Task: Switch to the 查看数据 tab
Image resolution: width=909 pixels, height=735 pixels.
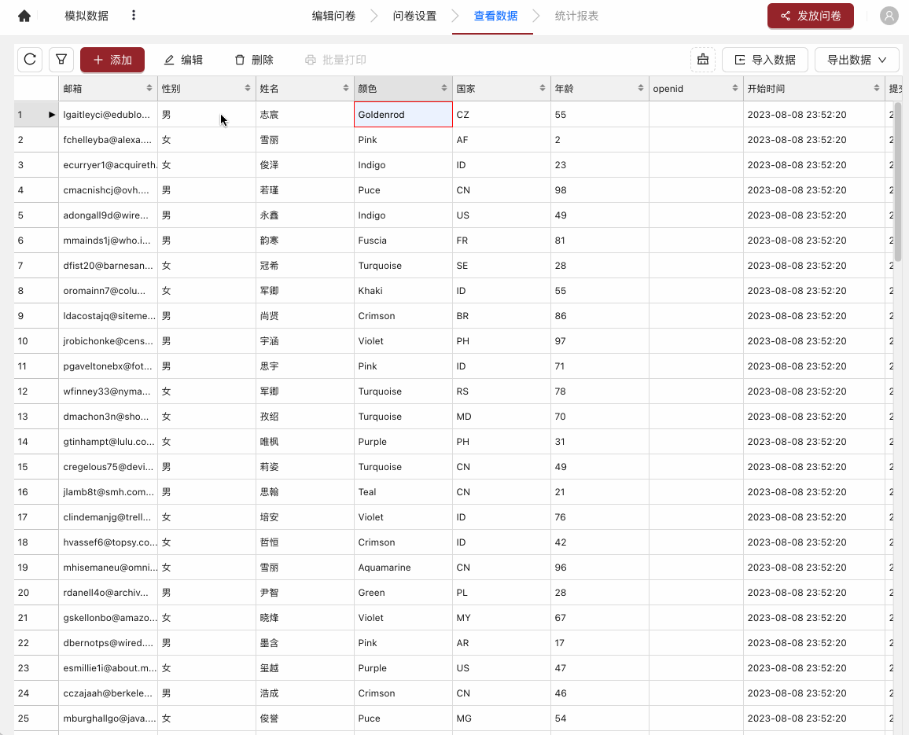Action: [495, 16]
